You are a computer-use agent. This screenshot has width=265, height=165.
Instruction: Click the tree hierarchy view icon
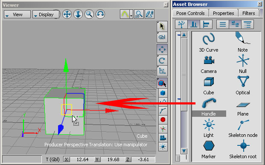[181, 24]
